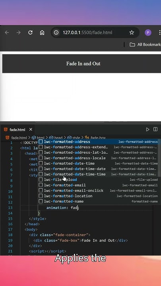Click the head breadcrumb item

tap(58, 138)
